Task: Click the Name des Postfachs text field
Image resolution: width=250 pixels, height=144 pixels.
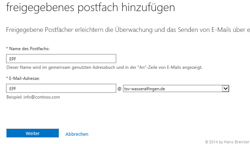Action: (x=61, y=58)
